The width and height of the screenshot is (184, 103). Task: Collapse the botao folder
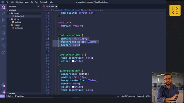tap(9, 13)
